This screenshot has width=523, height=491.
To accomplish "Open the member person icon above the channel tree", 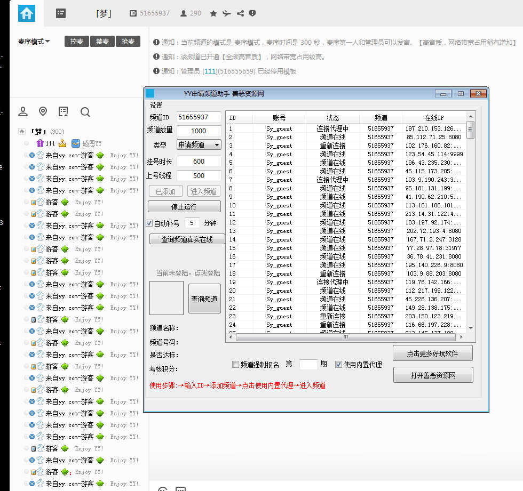I will pos(23,111).
